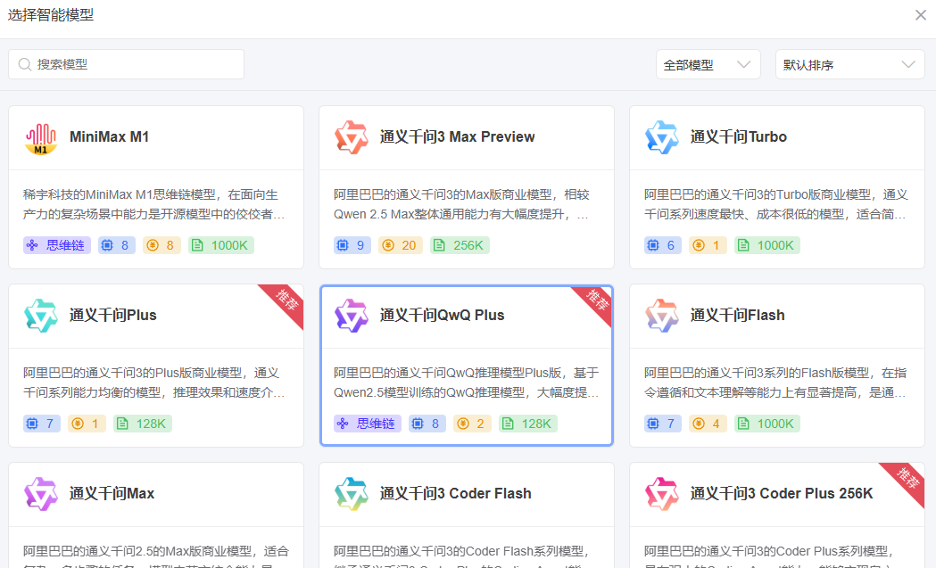Click the 通义千问Max logo icon

pyautogui.click(x=40, y=494)
